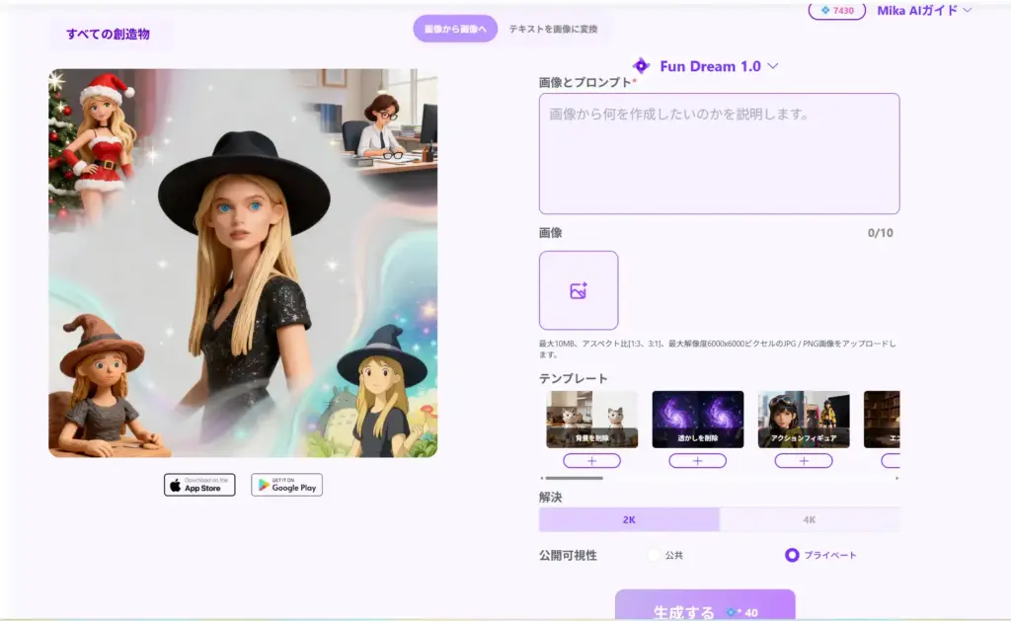The height and width of the screenshot is (621, 1011).
Task: Click the plus button under 透かしを削除 template
Action: click(x=697, y=461)
